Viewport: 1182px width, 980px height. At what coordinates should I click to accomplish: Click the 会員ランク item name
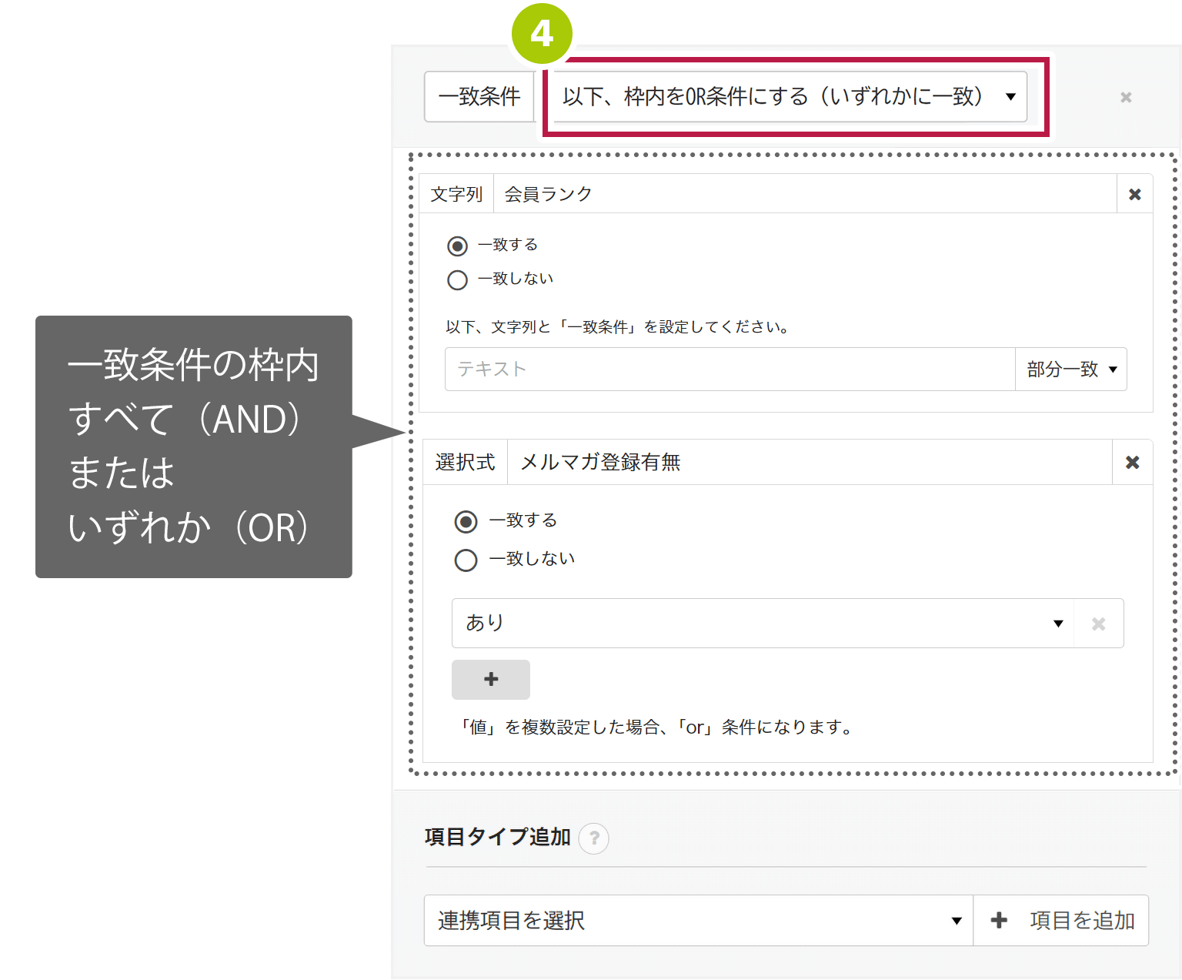click(548, 194)
